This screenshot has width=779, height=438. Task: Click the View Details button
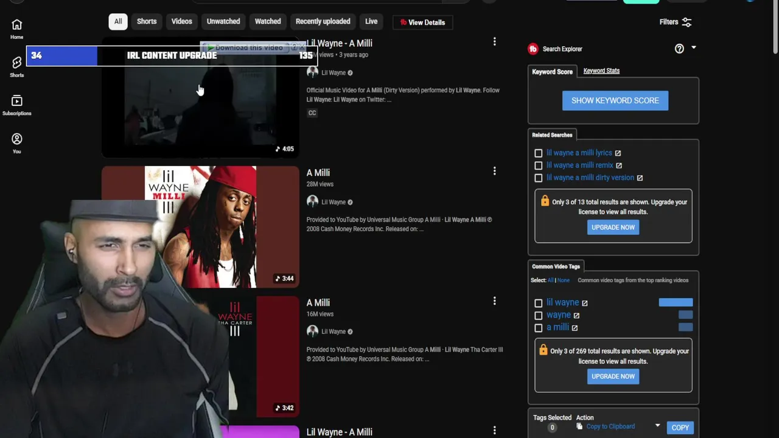[x=422, y=23]
